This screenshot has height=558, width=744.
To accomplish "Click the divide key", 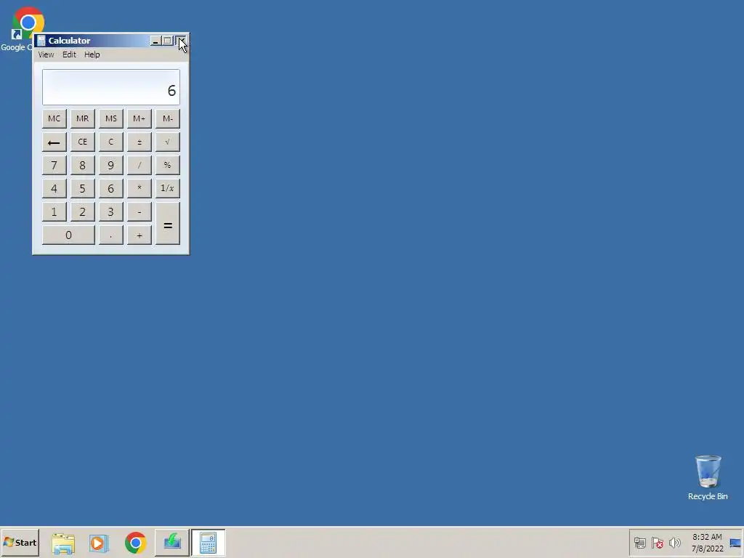I will tap(139, 165).
